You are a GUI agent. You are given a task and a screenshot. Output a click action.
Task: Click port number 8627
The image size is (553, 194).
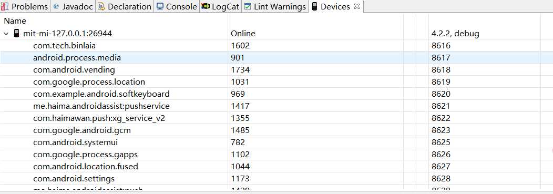tap(441, 167)
